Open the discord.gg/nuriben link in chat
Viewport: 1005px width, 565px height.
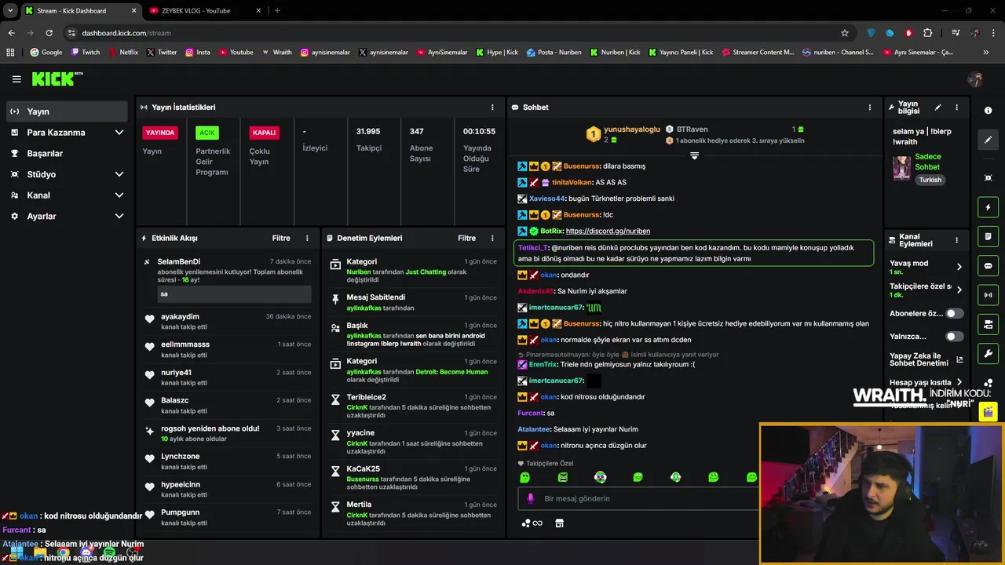click(608, 231)
